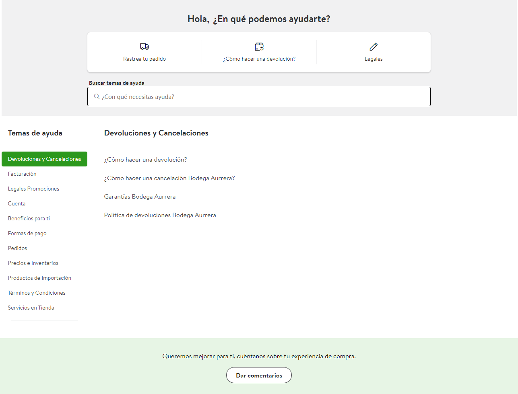Click the magnifying glass search icon
The image size is (518, 394).
pos(97,96)
